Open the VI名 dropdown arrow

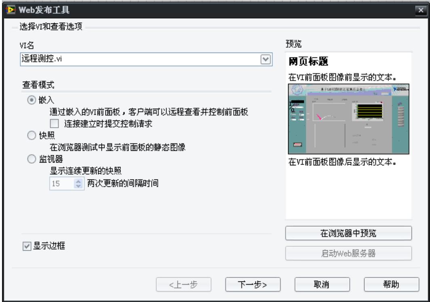click(265, 59)
